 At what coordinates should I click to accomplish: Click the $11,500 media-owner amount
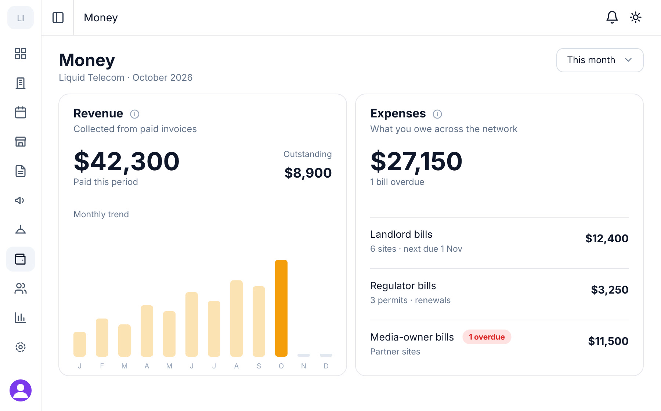pos(608,341)
